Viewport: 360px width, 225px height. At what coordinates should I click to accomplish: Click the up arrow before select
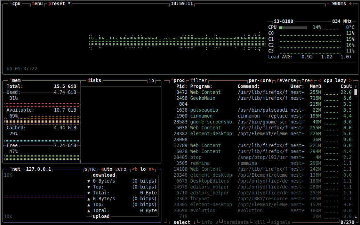169,222
